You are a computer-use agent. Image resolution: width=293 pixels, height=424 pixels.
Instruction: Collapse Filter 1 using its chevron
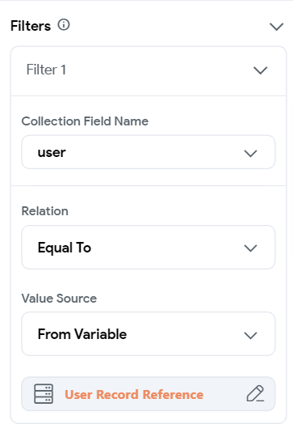[x=261, y=70]
